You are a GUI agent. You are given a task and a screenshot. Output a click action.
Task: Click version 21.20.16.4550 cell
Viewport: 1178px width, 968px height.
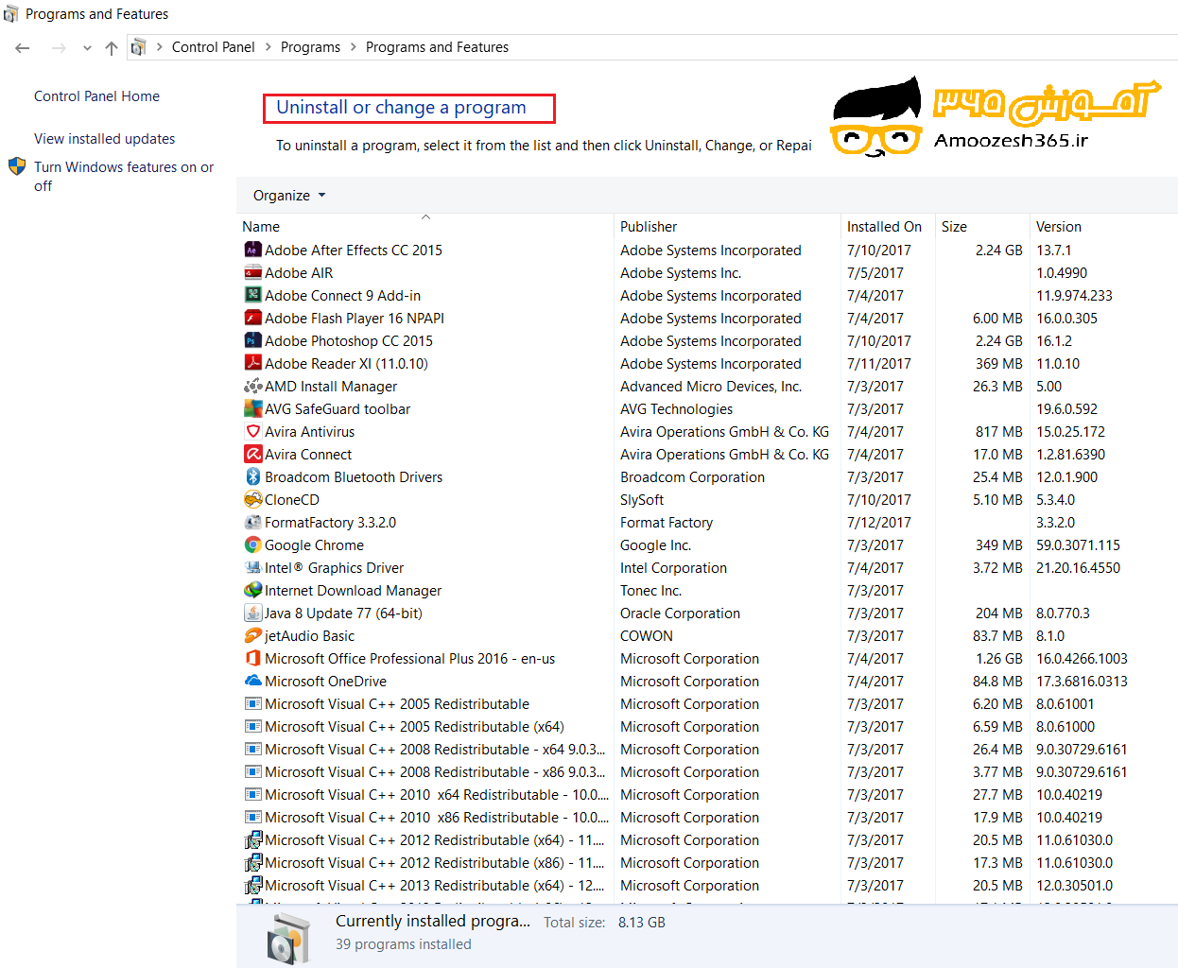tap(1078, 567)
